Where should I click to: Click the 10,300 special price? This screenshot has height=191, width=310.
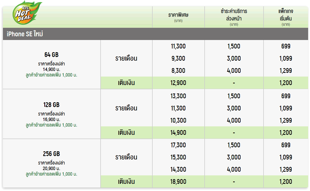coord(178,121)
